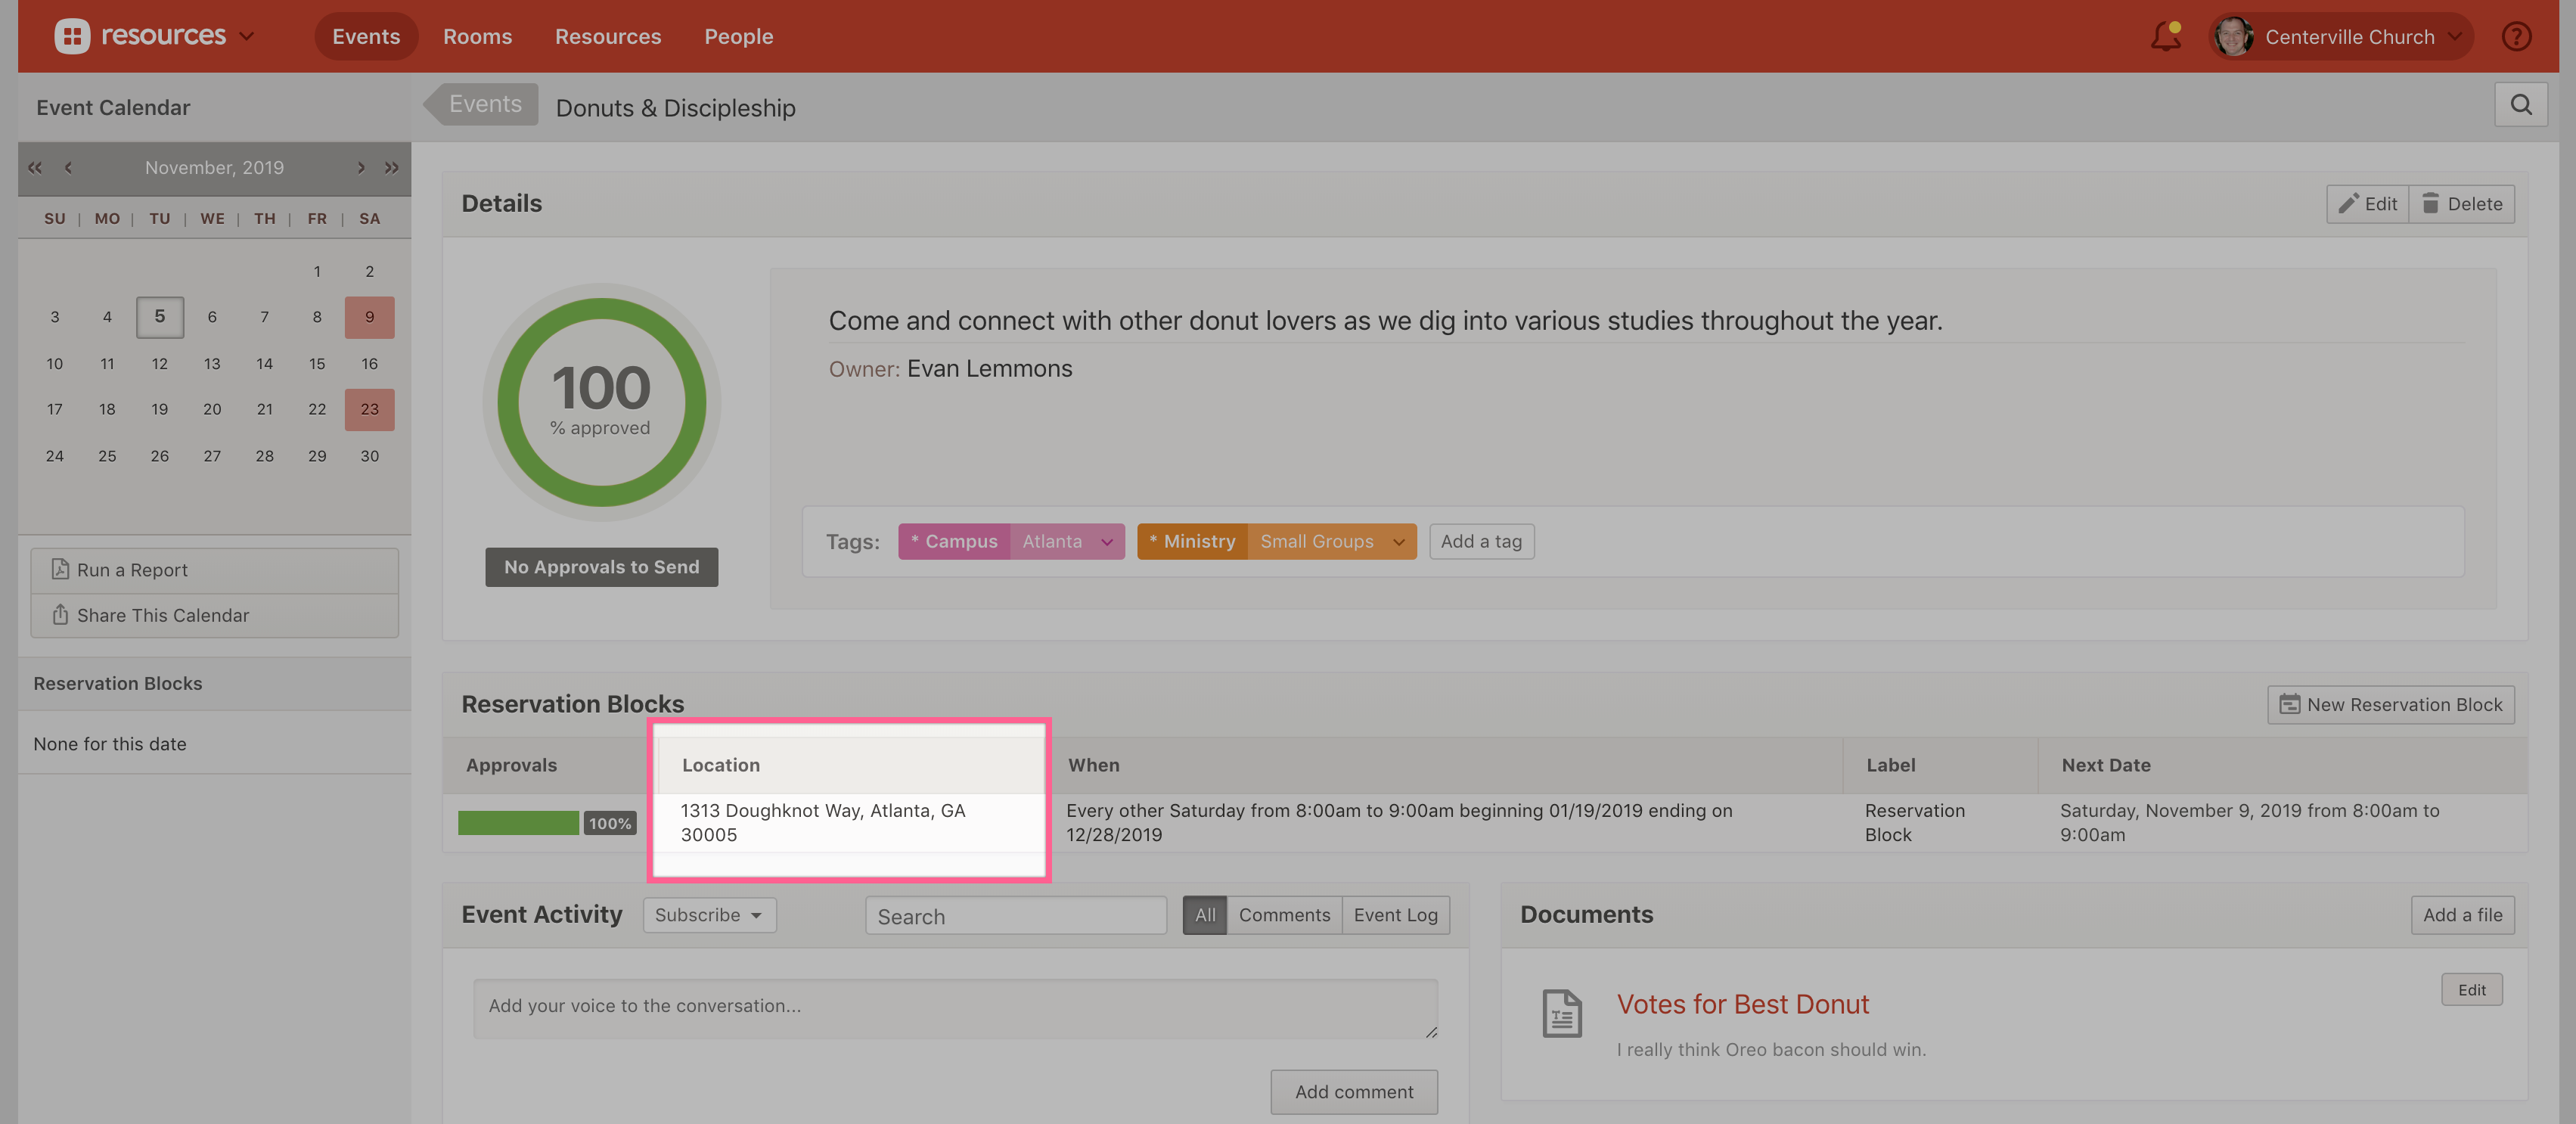Click the add comment text field
Screen dimensions: 2576x1124
pyautogui.click(x=954, y=1007)
